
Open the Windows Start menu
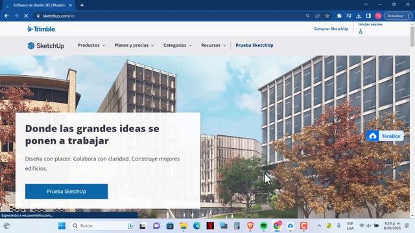(62, 226)
